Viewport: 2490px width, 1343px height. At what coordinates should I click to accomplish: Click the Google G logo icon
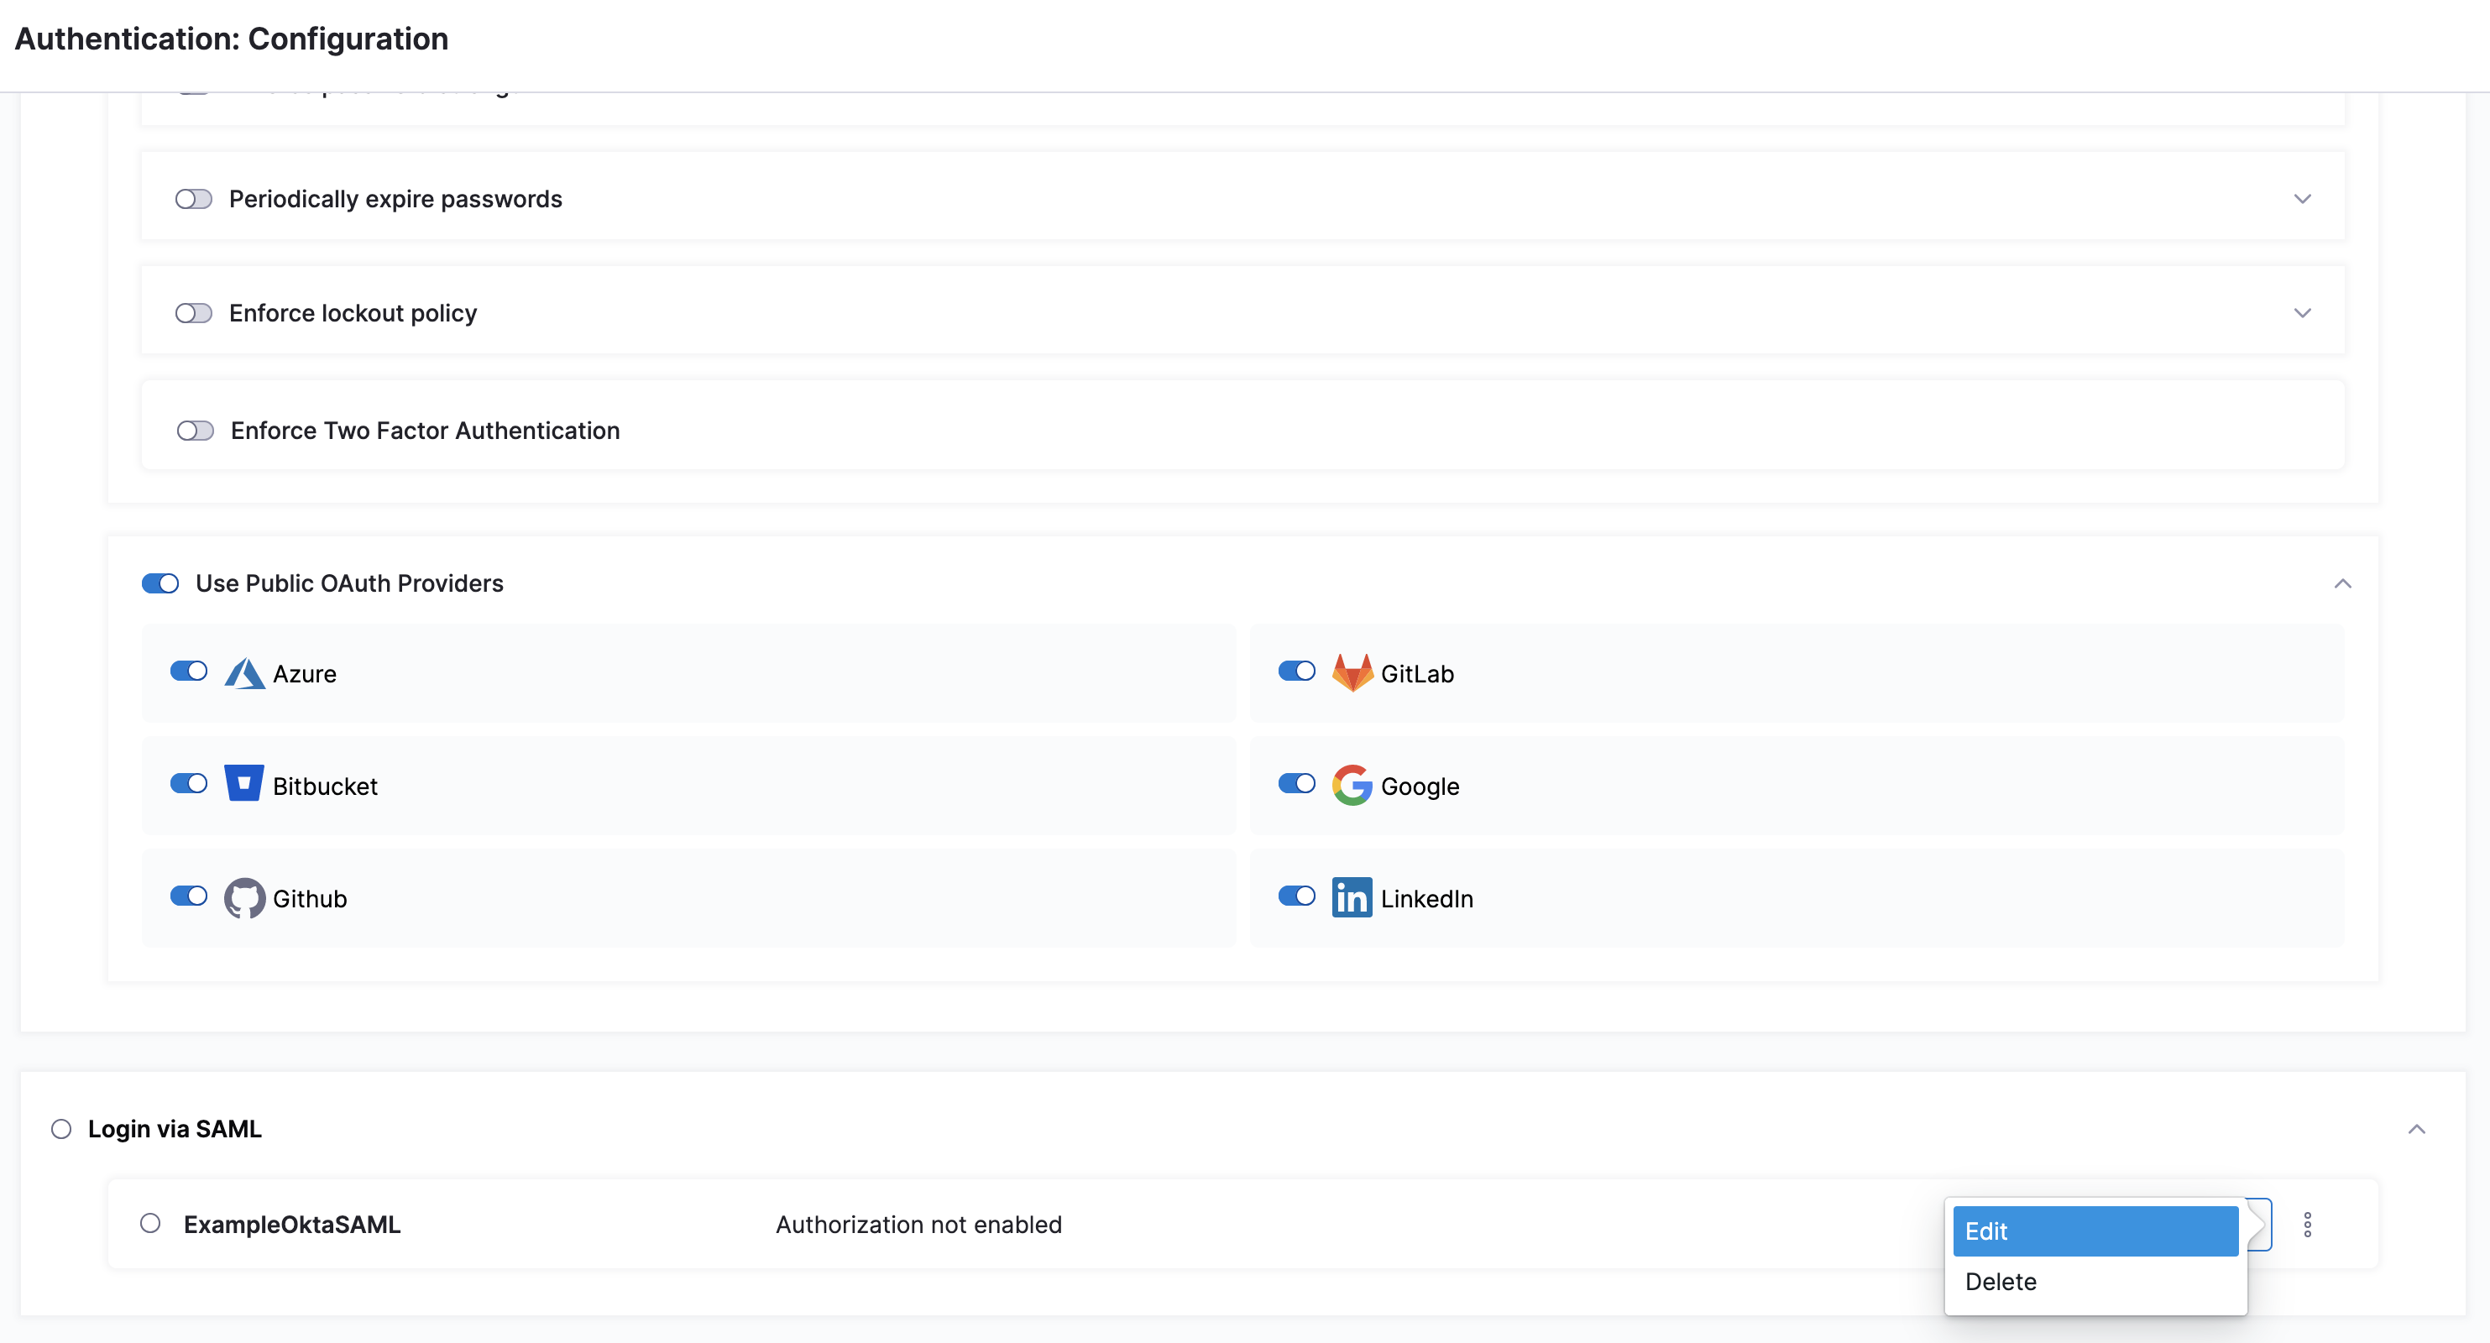[1352, 786]
